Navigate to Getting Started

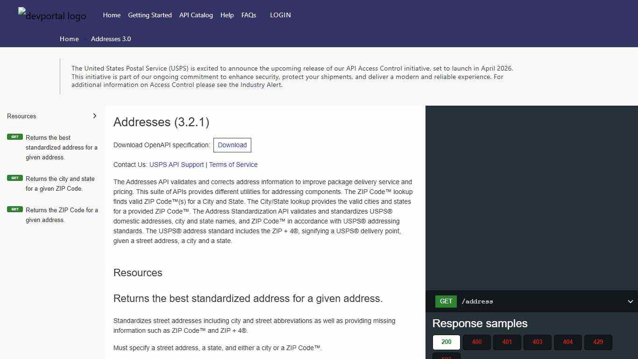(x=149, y=15)
